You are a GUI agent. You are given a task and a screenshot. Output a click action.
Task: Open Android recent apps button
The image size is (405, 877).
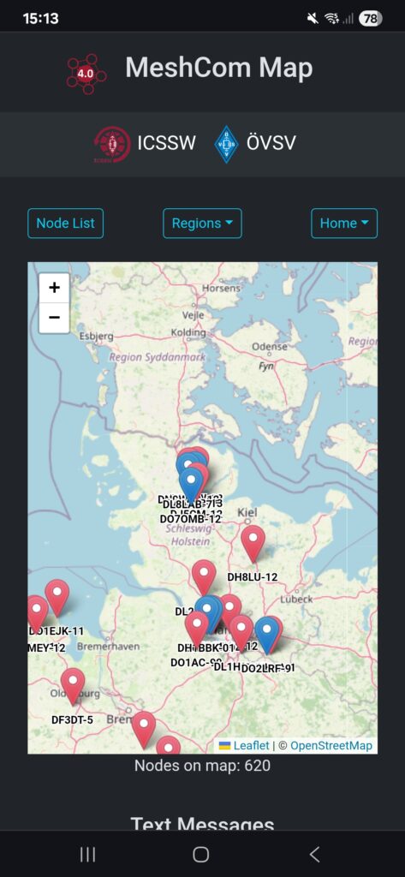87,854
